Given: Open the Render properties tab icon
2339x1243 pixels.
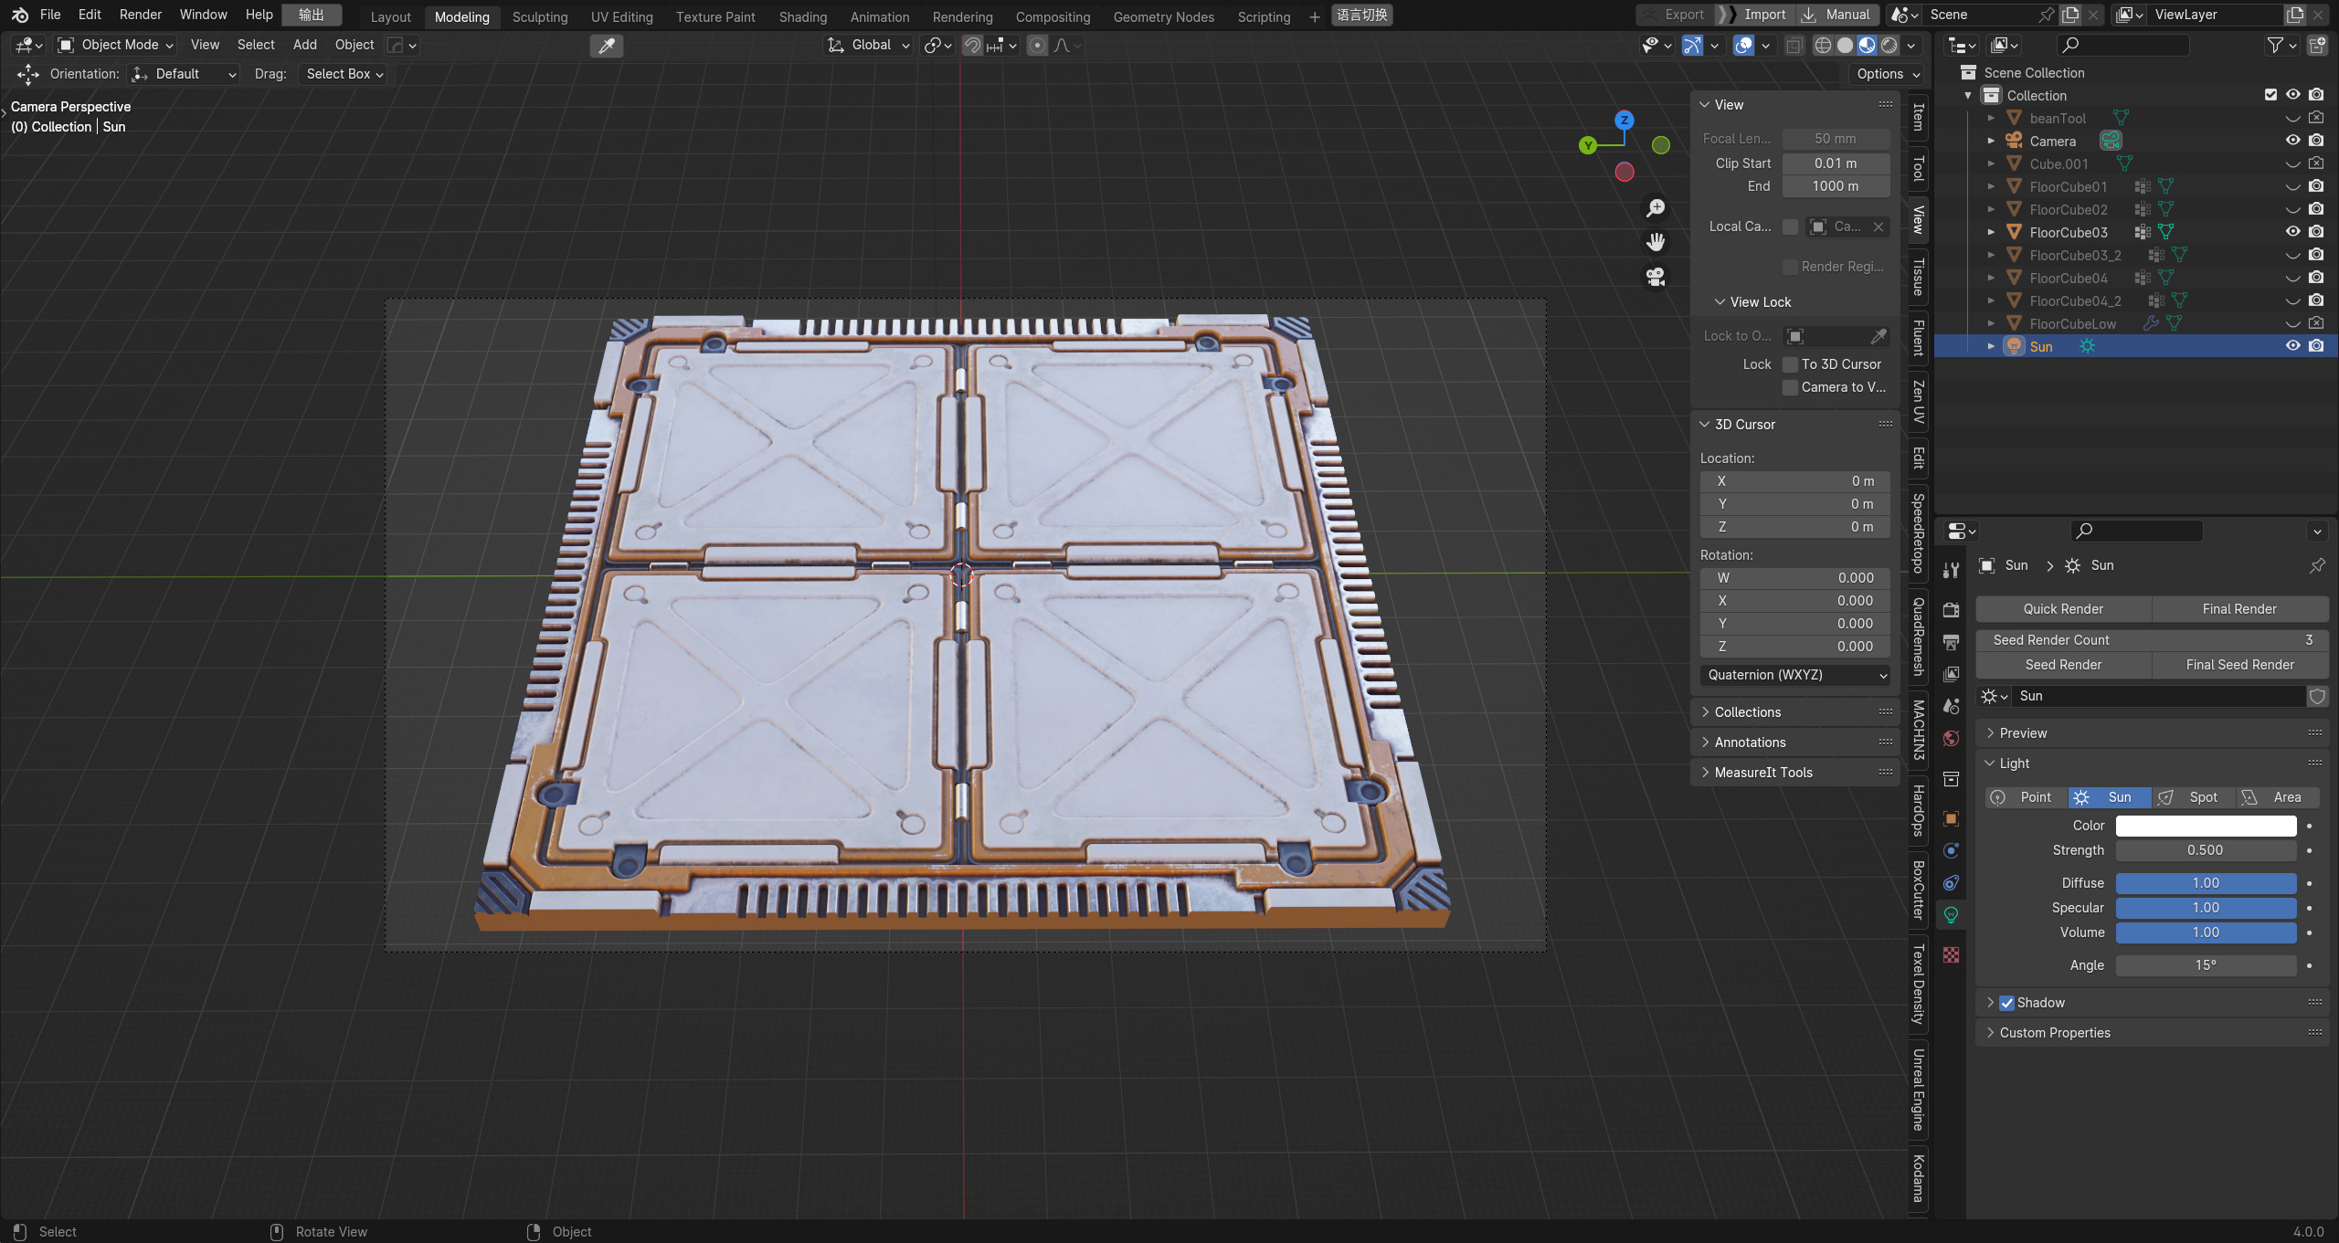Looking at the screenshot, I should point(1951,609).
